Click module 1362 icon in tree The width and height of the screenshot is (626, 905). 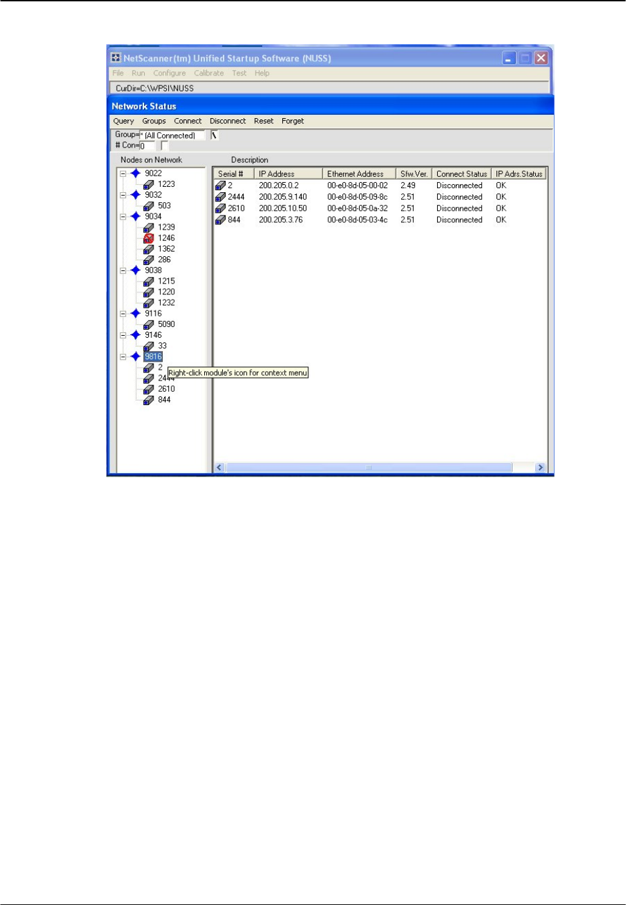pos(149,249)
